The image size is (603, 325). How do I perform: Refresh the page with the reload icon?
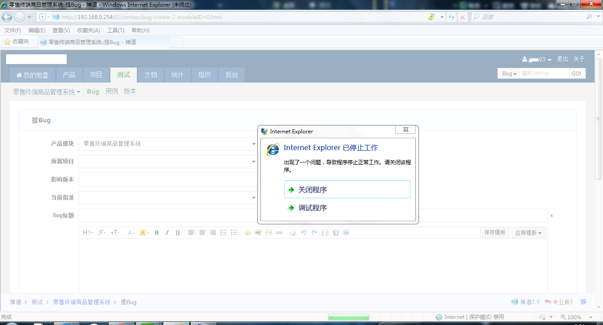[x=452, y=17]
